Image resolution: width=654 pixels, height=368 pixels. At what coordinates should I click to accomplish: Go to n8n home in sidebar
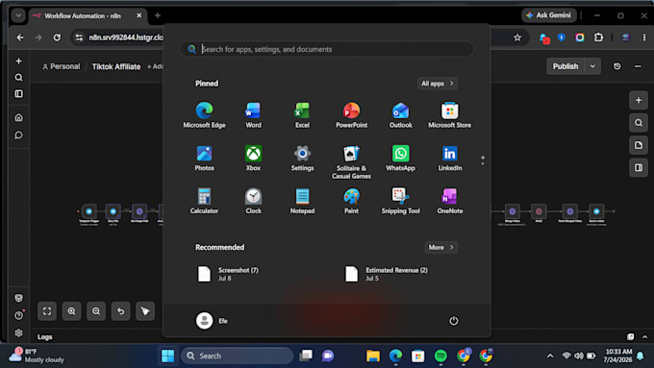(x=19, y=117)
